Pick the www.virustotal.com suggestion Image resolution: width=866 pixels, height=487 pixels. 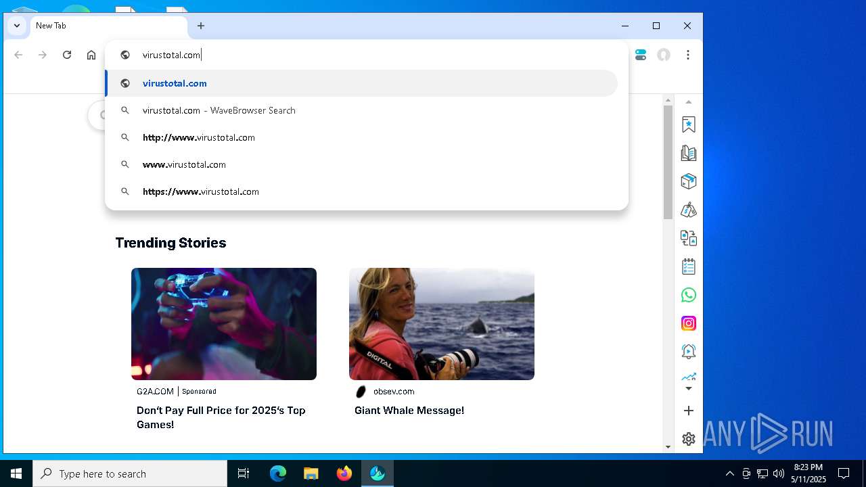tap(361, 164)
